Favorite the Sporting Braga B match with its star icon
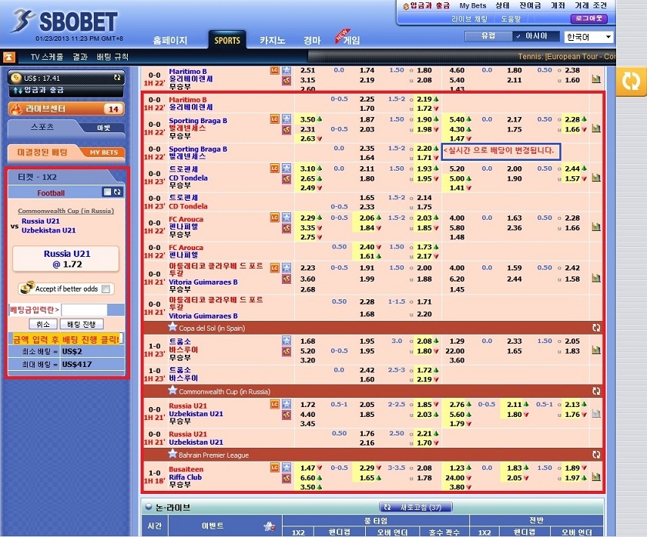 click(x=287, y=119)
